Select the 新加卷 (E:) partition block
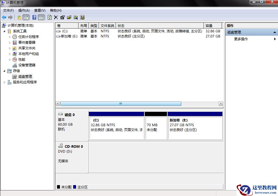 tap(195, 126)
